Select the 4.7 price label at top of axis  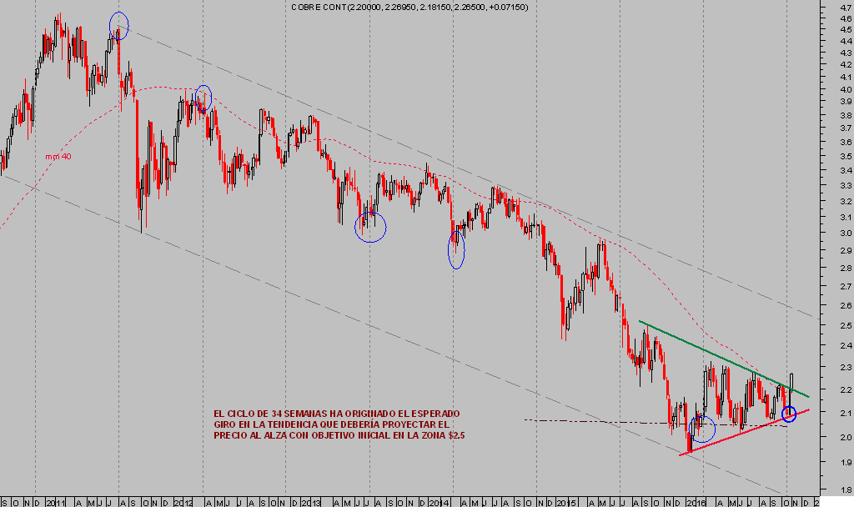pos(846,8)
